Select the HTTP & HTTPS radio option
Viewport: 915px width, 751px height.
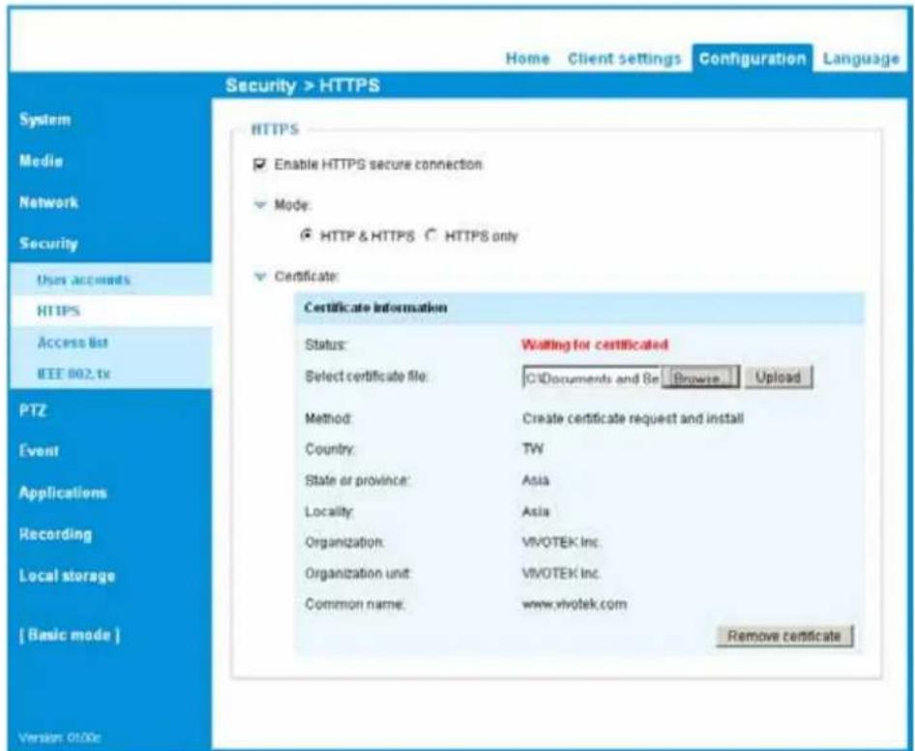[x=306, y=235]
